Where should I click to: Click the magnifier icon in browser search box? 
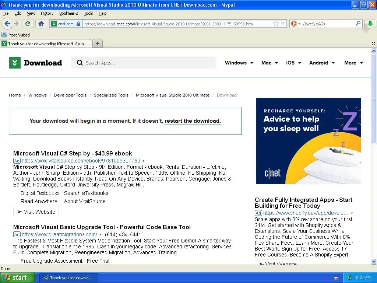(x=358, y=23)
